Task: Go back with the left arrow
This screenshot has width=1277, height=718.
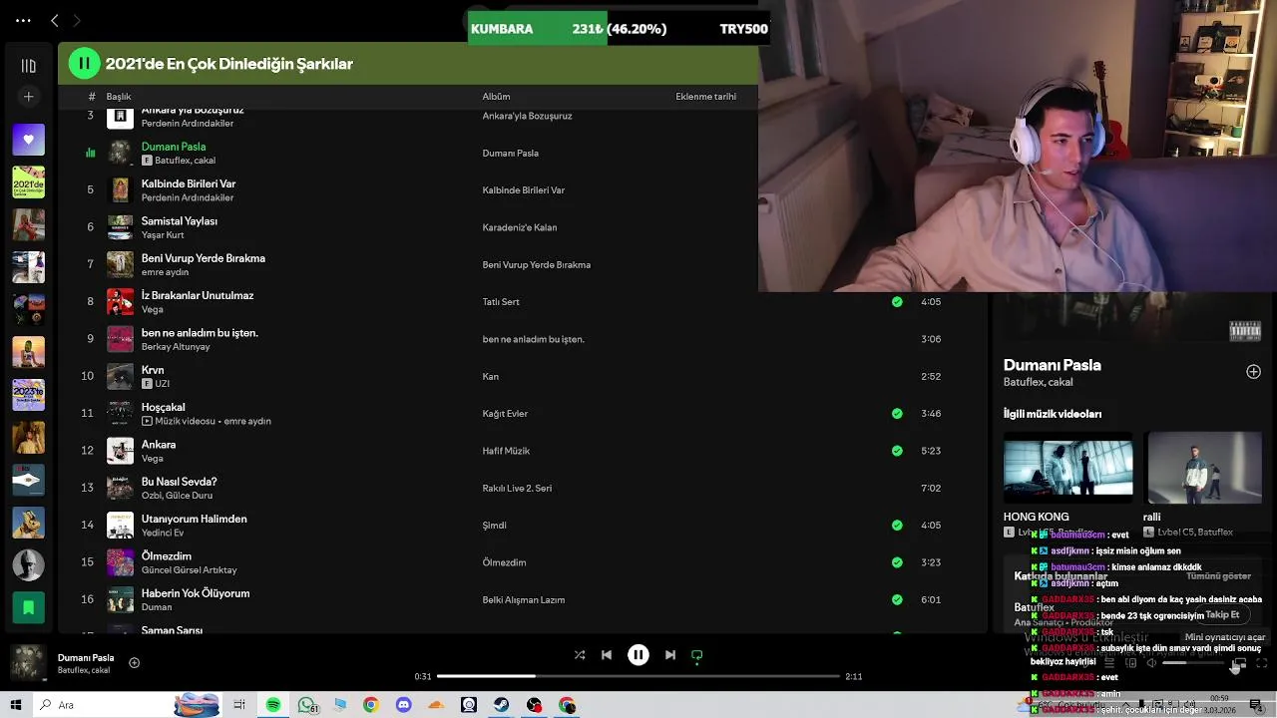Action: pos(55,20)
